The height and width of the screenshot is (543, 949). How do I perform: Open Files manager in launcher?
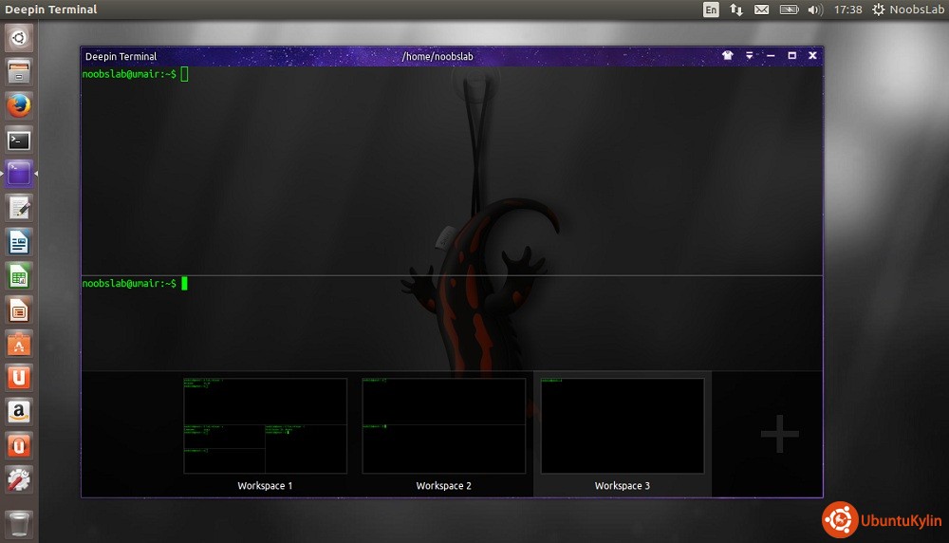click(19, 71)
